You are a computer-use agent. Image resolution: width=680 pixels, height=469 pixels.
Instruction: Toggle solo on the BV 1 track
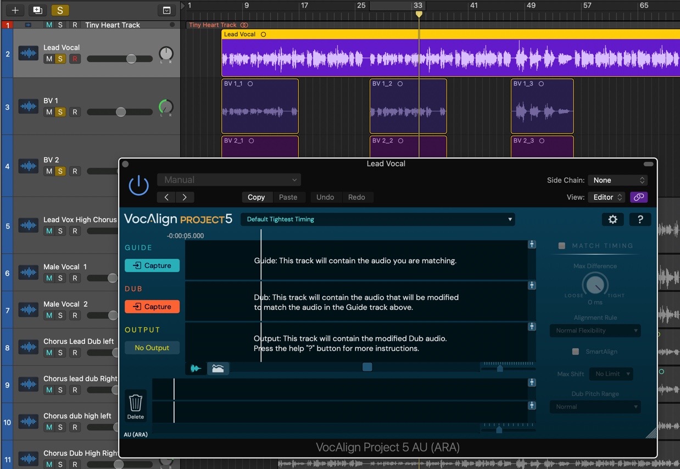[60, 112]
